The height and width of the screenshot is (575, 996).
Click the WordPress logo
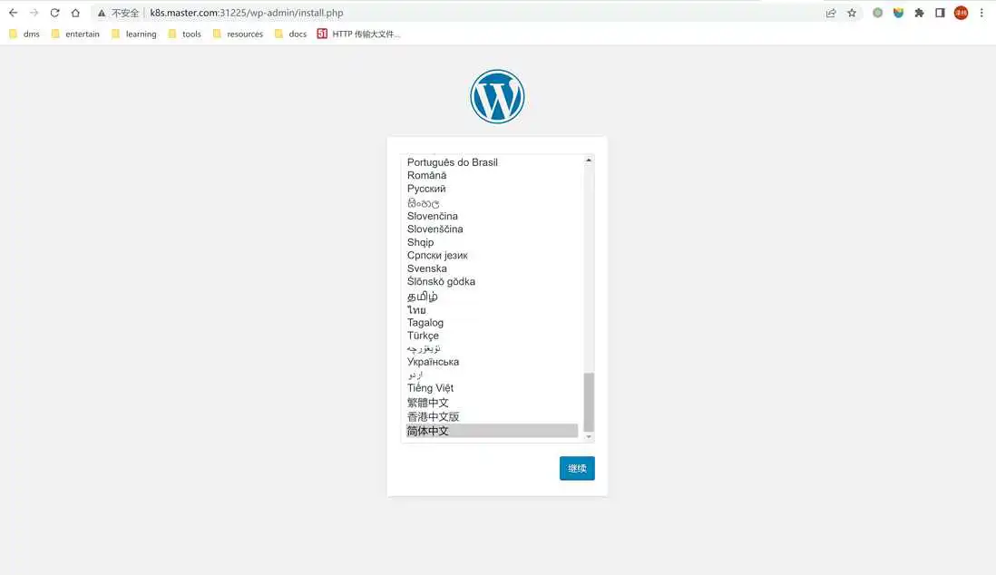[497, 96]
